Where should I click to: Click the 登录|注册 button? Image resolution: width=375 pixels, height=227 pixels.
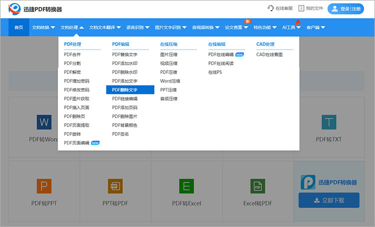click(345, 9)
